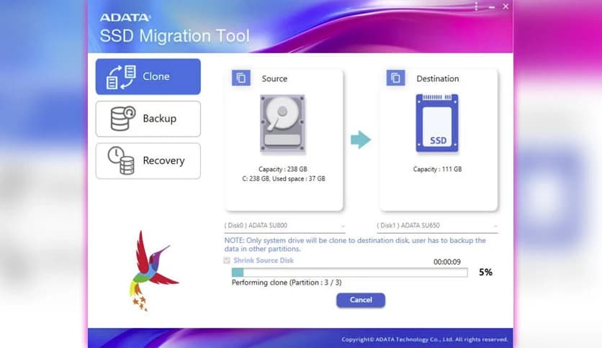The image size is (602, 348).
Task: Minimize the SSD Migration Tool window
Action: click(x=491, y=7)
